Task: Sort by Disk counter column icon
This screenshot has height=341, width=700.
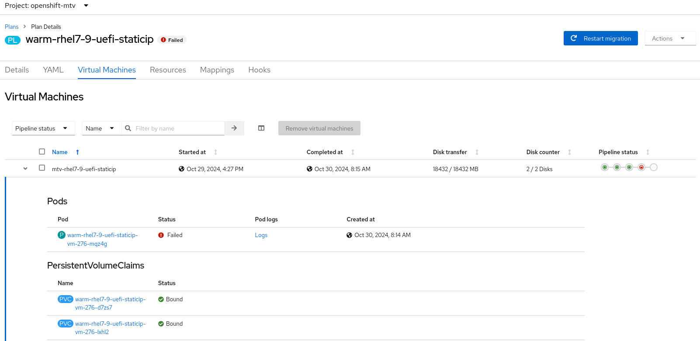Action: (x=569, y=152)
